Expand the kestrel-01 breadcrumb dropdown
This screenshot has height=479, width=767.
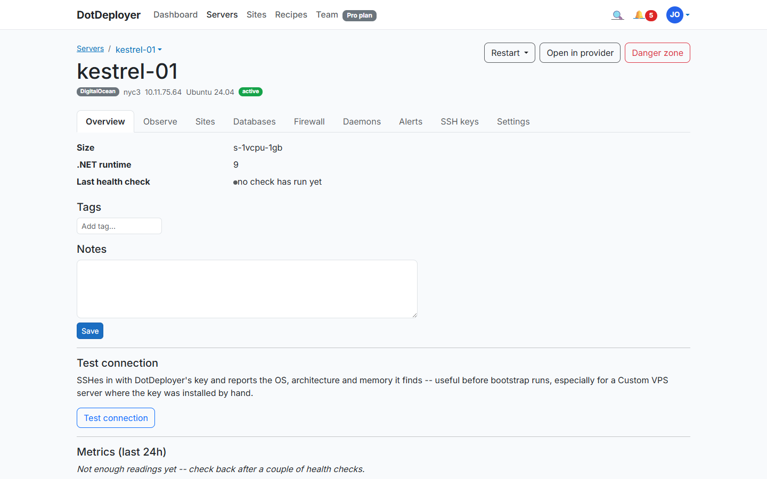tap(138, 49)
